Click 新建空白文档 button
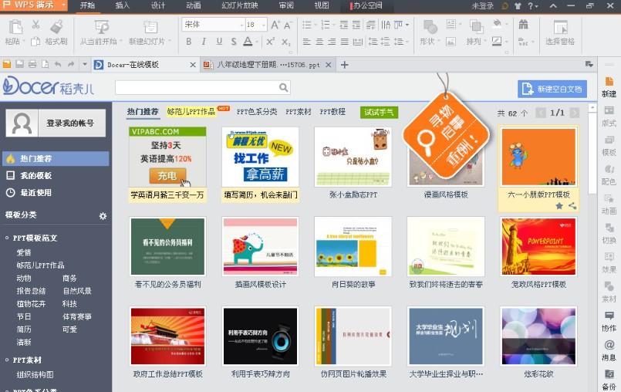This screenshot has width=621, height=392. (552, 89)
